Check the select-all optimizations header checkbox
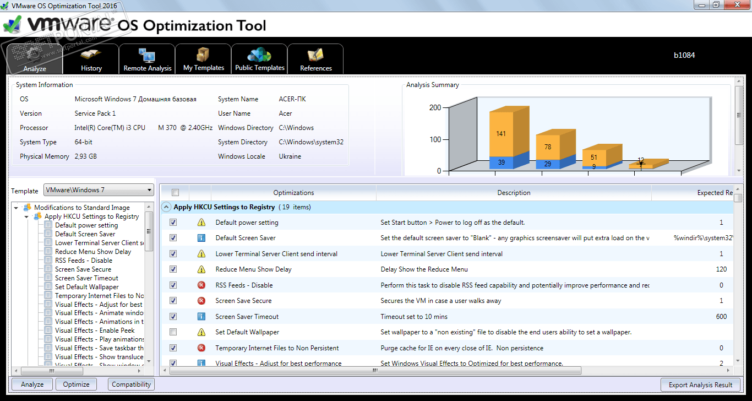 [x=175, y=193]
